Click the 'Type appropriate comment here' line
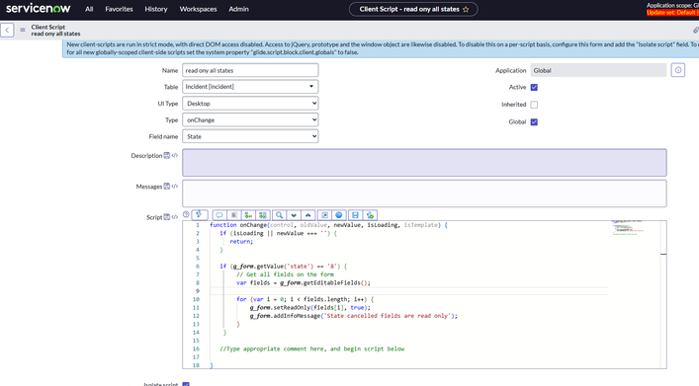 point(312,349)
